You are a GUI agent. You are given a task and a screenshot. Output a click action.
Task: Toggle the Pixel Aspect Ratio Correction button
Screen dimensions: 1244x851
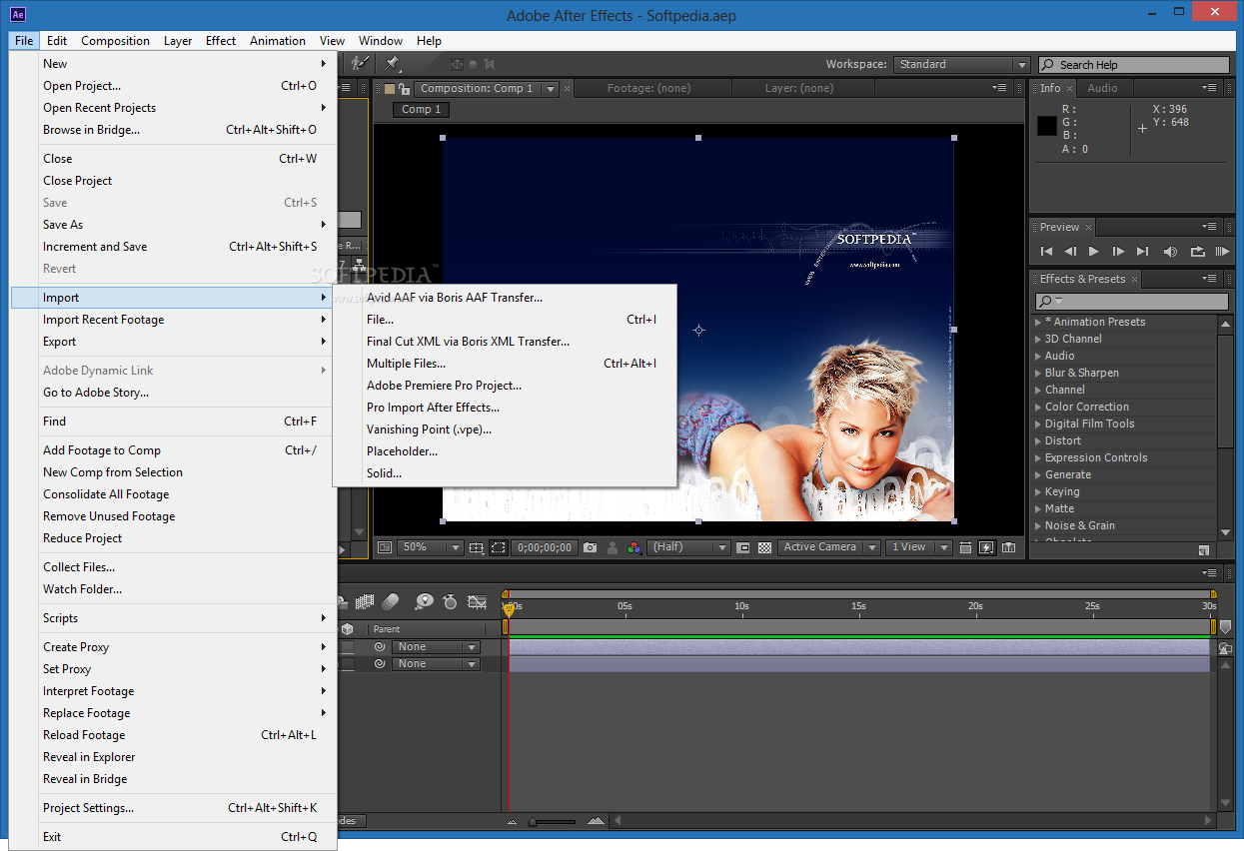pos(965,547)
